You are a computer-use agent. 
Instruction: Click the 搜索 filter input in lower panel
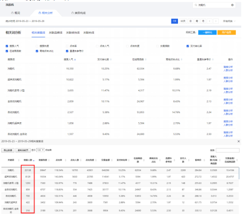point(228,150)
